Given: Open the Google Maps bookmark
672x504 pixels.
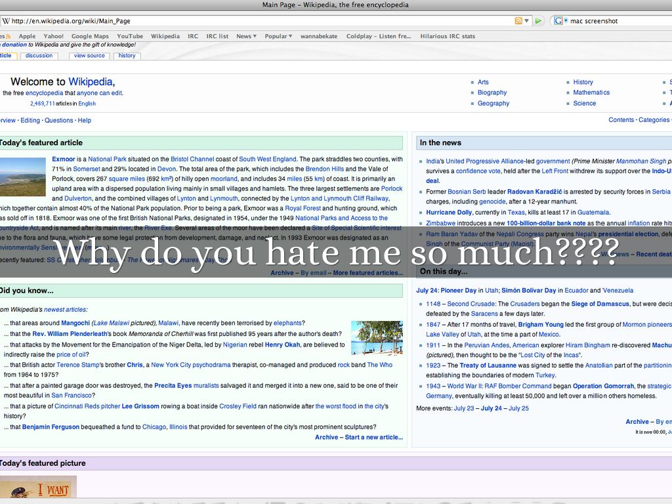Looking at the screenshot, I should (90, 36).
